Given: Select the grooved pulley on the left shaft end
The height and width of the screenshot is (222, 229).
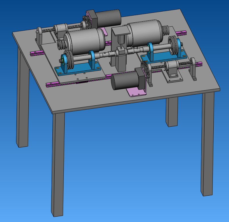Looking at the screenshot, I should [x=69, y=59].
